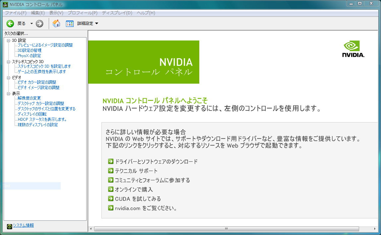
Task: Open the Home icon in toolbar
Action: point(56,24)
